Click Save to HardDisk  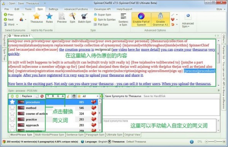click(x=155, y=96)
